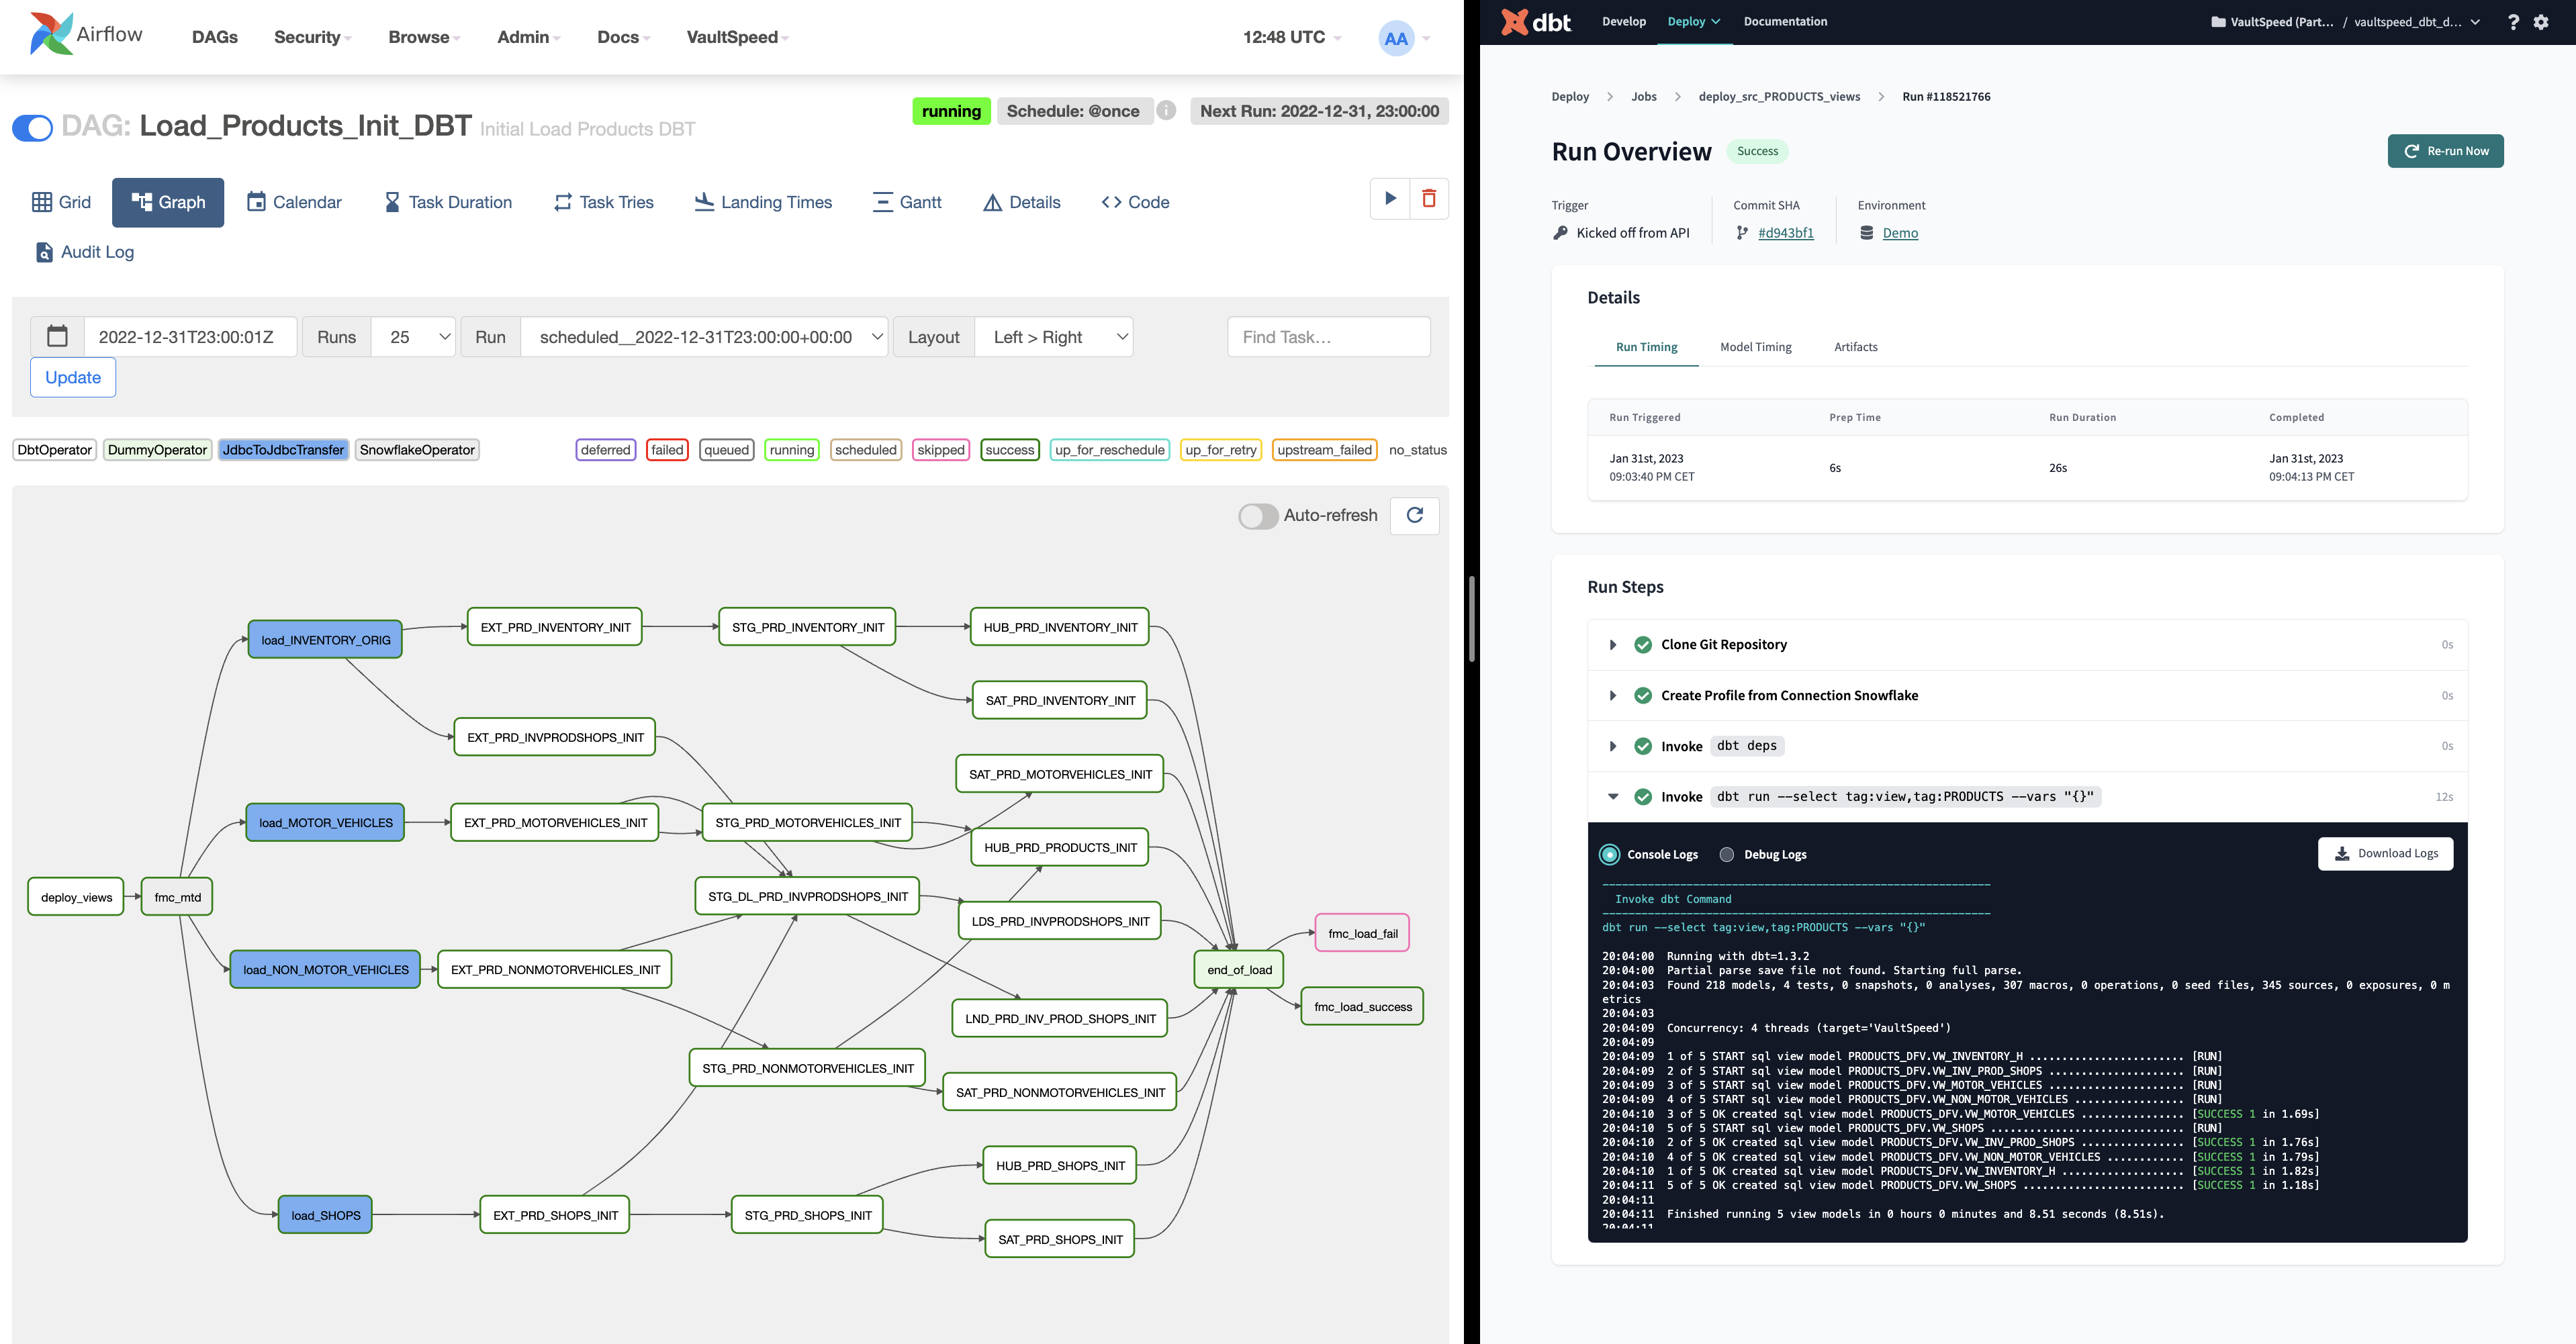Expand Clone Git Repository step
Screen dimensions: 2576x1344
(1612, 645)
